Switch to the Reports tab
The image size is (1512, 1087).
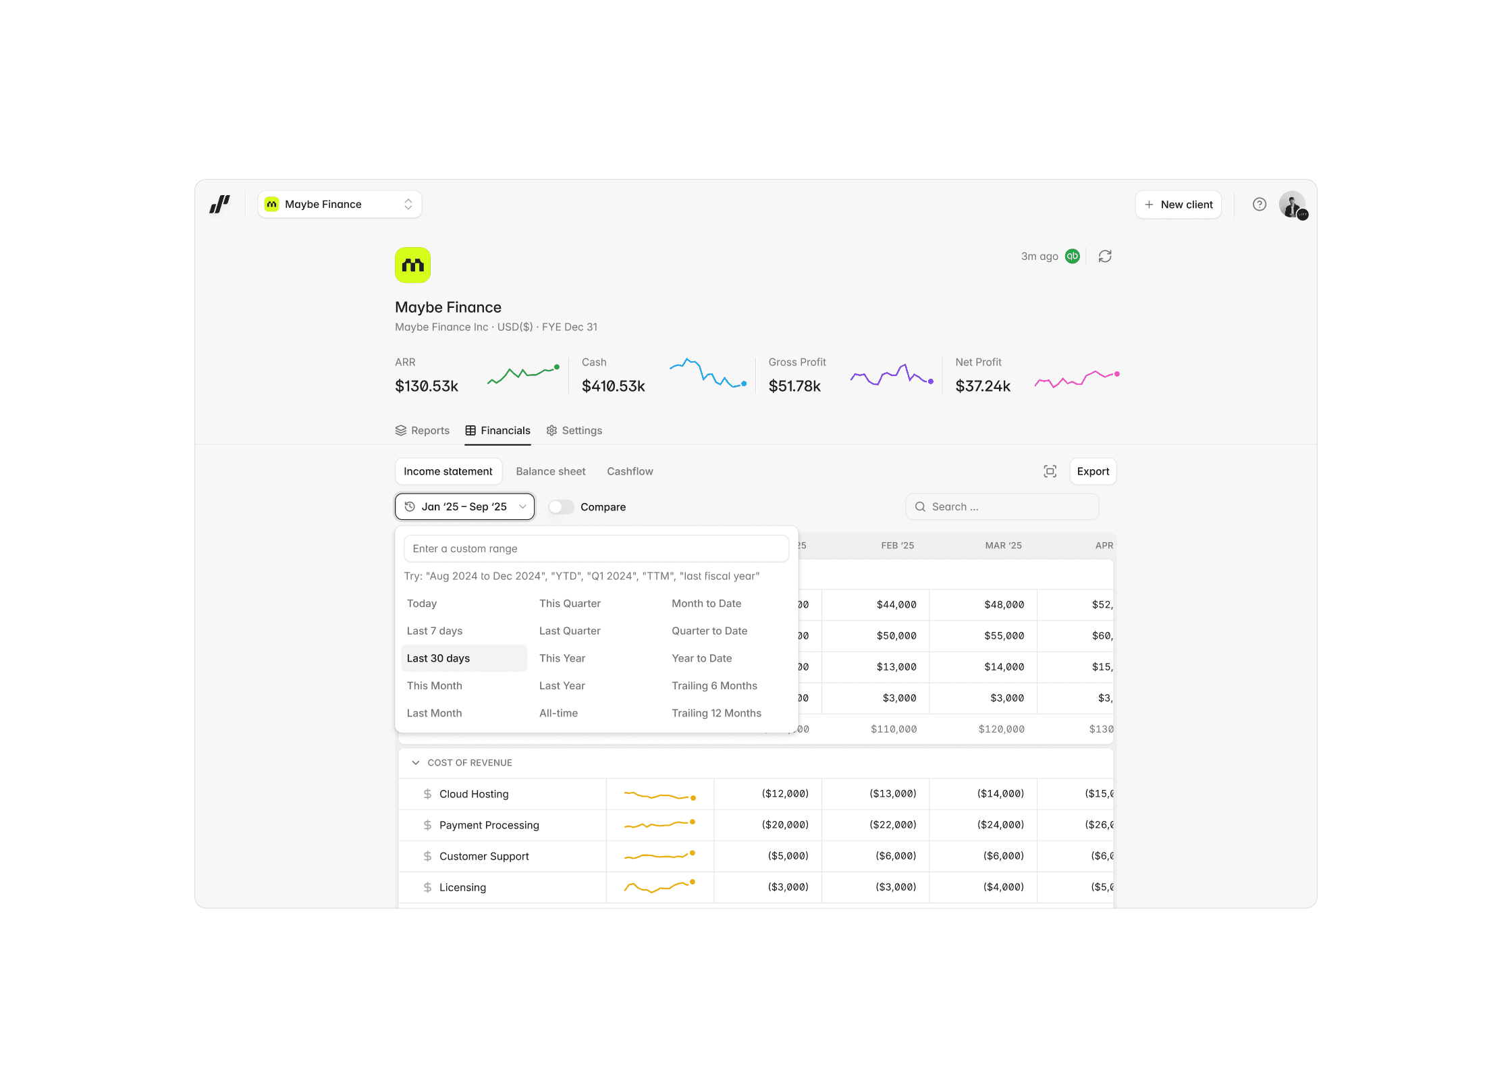pyautogui.click(x=423, y=431)
